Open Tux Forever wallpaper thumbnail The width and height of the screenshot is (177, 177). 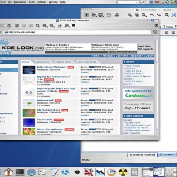(29, 123)
